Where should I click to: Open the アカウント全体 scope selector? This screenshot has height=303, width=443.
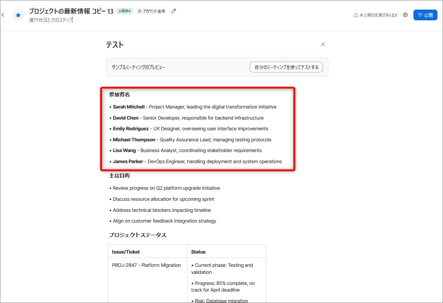point(151,11)
